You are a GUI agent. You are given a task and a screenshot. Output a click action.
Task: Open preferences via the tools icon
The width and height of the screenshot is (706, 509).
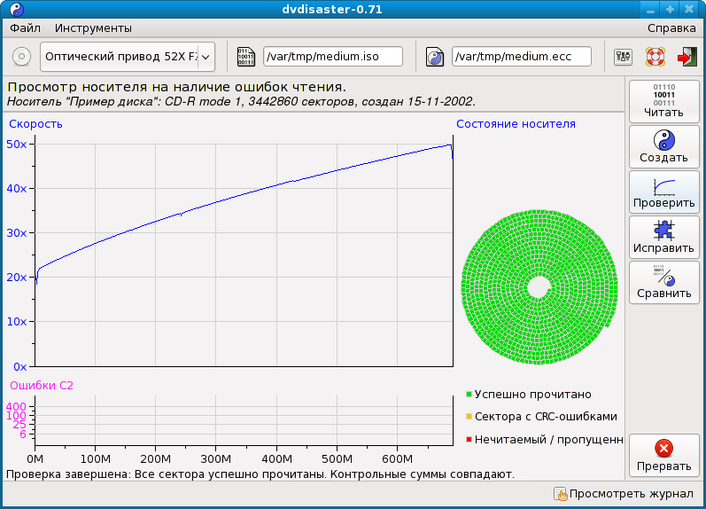[623, 57]
